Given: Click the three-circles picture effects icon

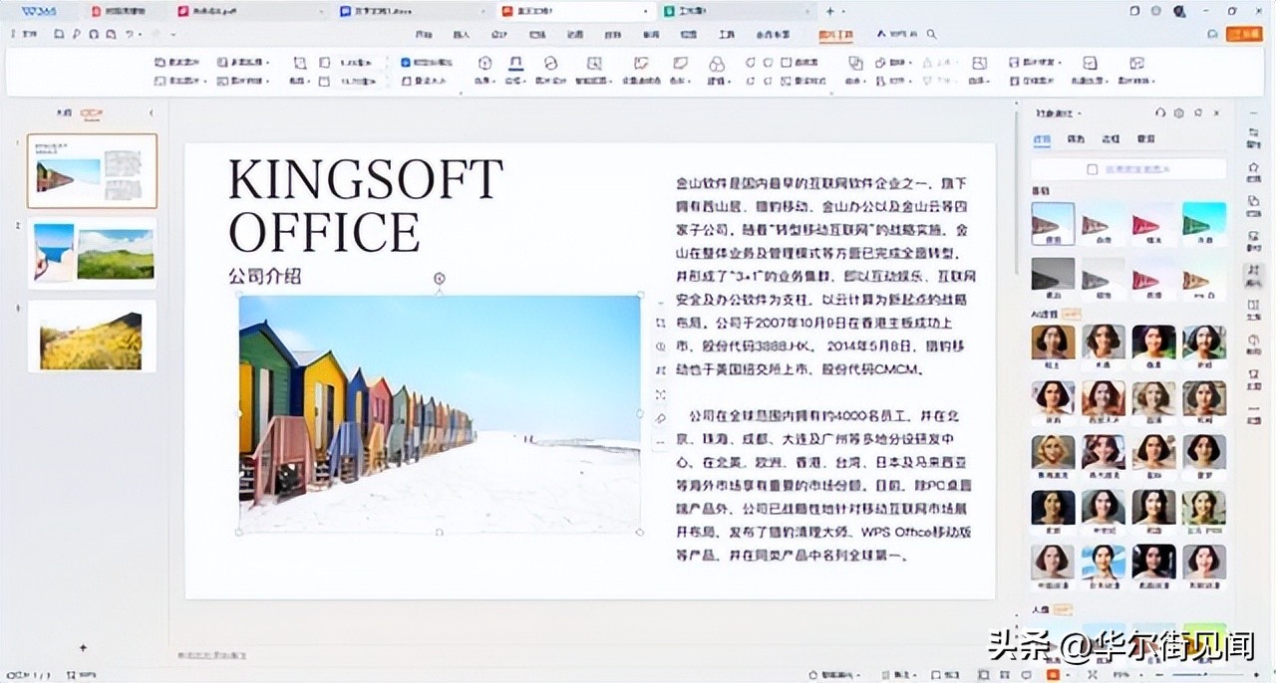Looking at the screenshot, I should (716, 63).
